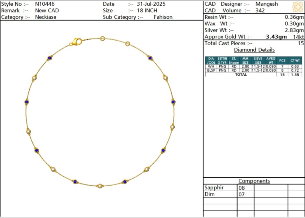Click the Approx Gold Wt value 3.43gm

(276, 37)
